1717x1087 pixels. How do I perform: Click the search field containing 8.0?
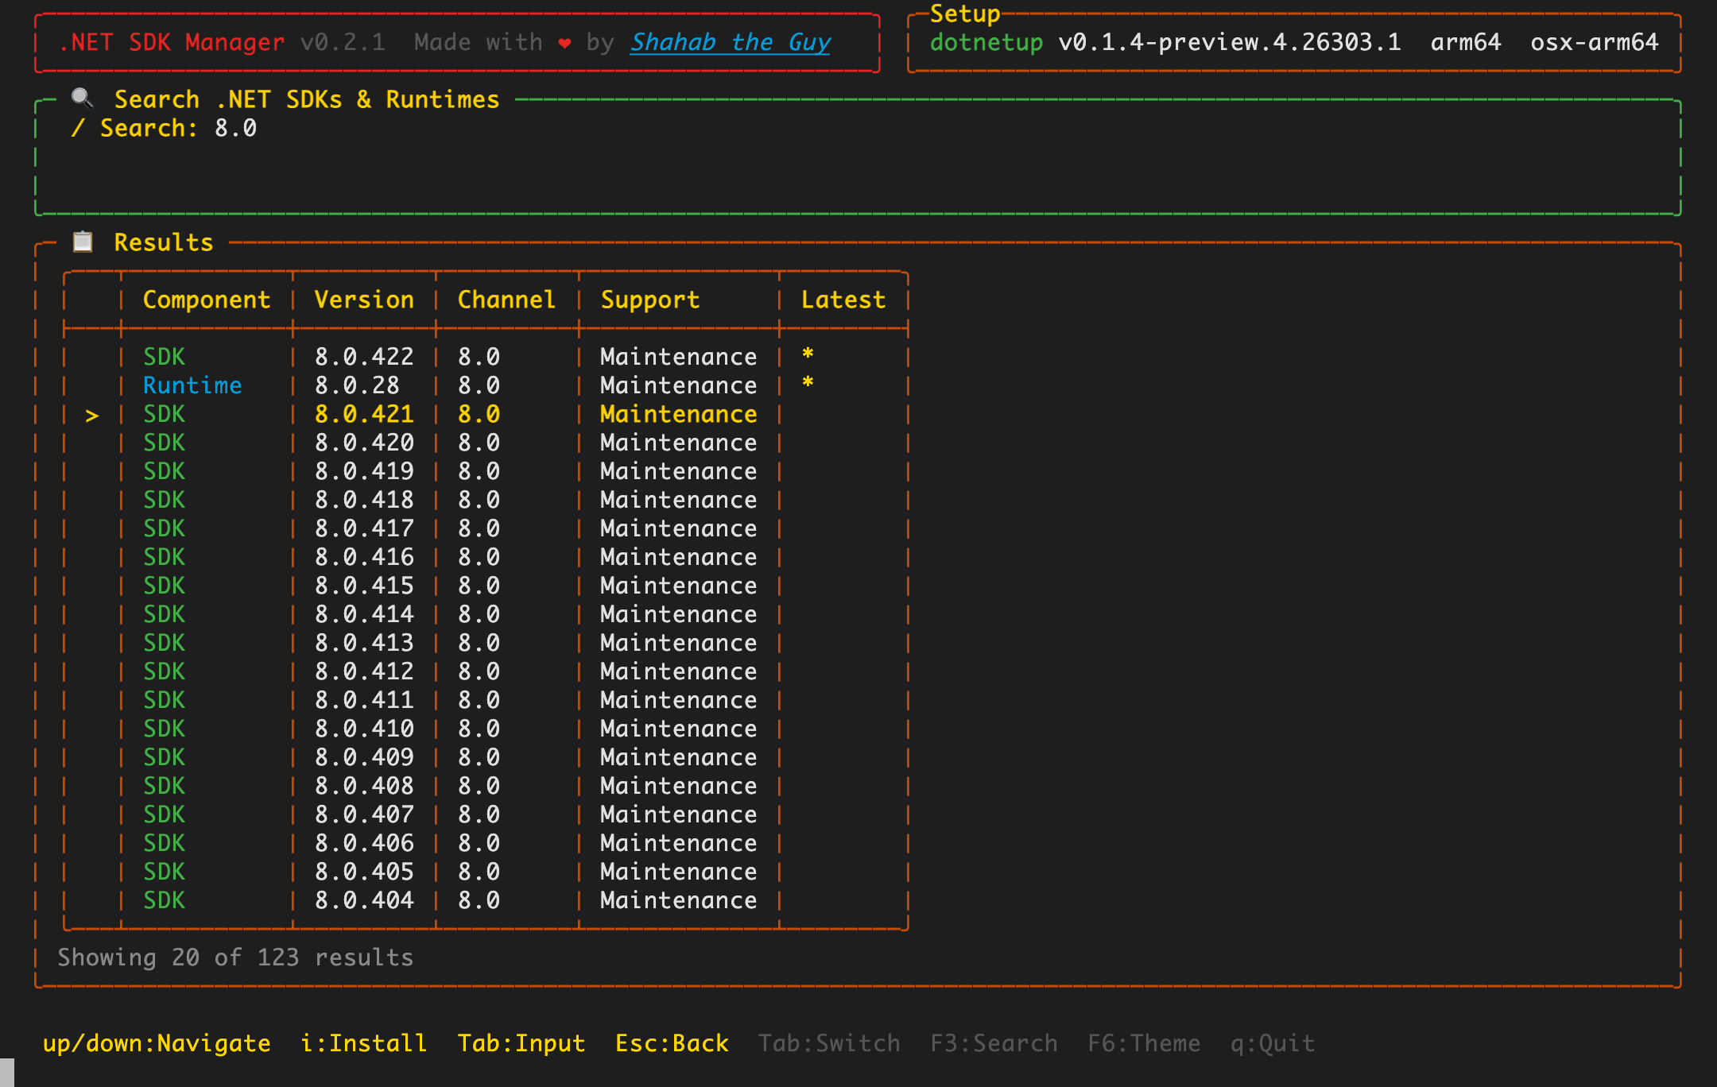coord(235,128)
